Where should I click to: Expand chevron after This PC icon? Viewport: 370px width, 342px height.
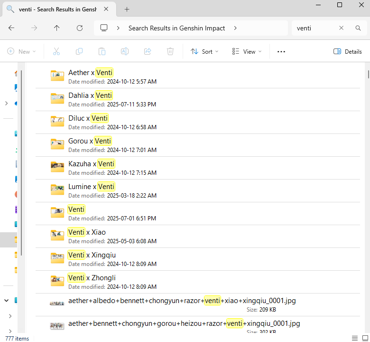(118, 28)
